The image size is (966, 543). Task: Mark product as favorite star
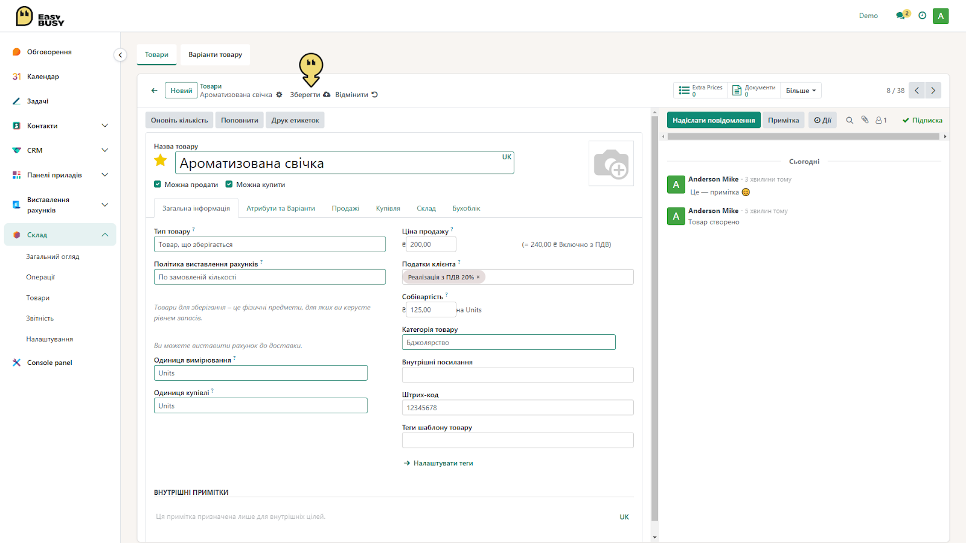(x=161, y=160)
